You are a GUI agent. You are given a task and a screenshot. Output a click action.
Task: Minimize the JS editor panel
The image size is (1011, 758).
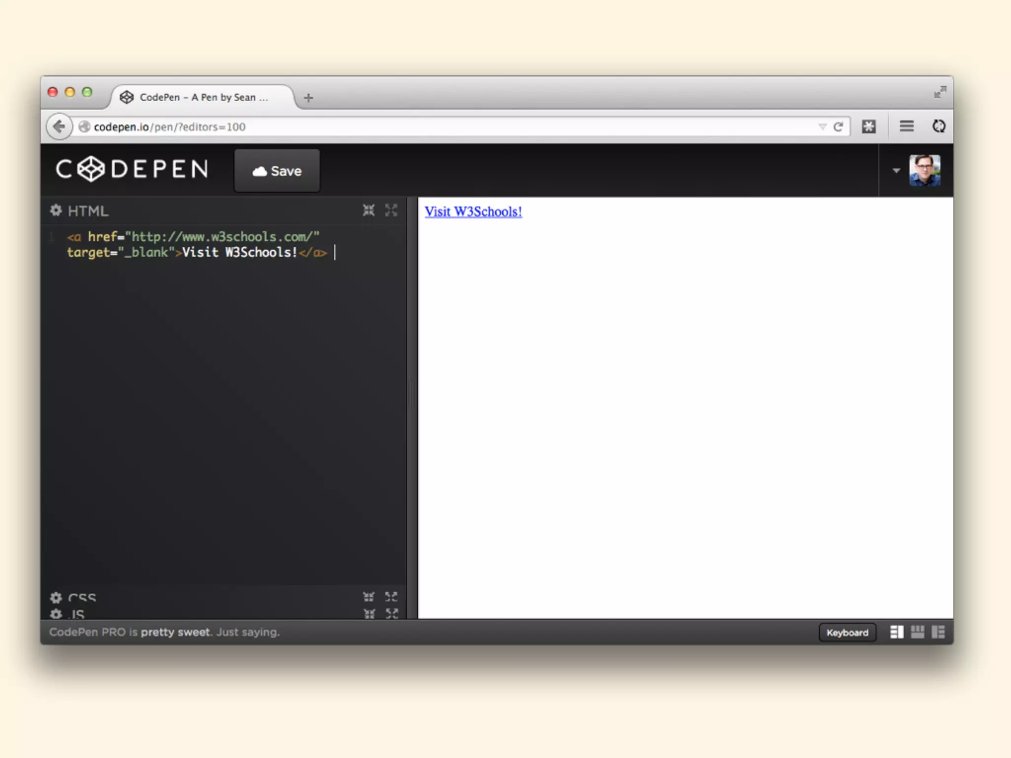pyautogui.click(x=369, y=613)
